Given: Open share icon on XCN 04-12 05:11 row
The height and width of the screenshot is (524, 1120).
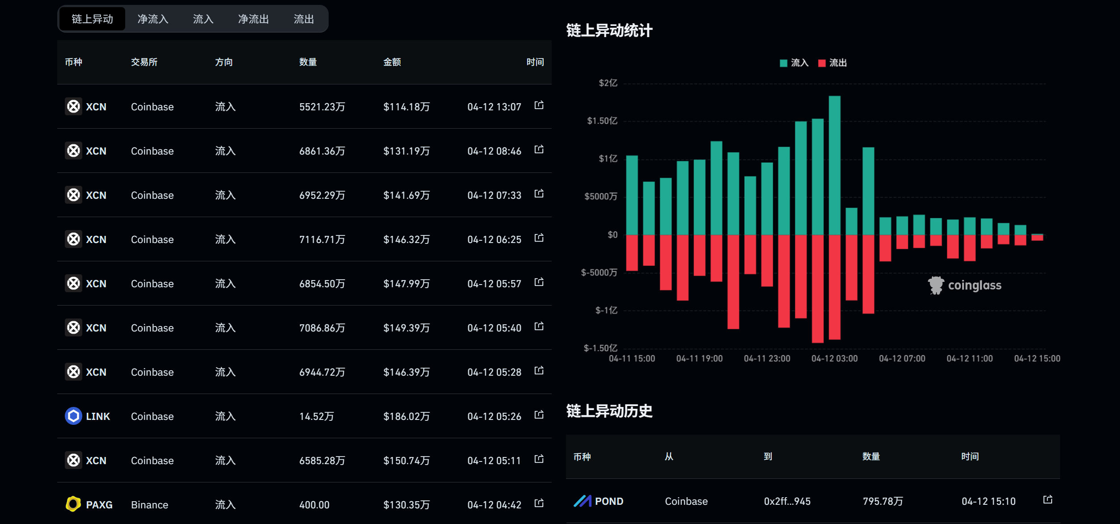Looking at the screenshot, I should (x=539, y=459).
